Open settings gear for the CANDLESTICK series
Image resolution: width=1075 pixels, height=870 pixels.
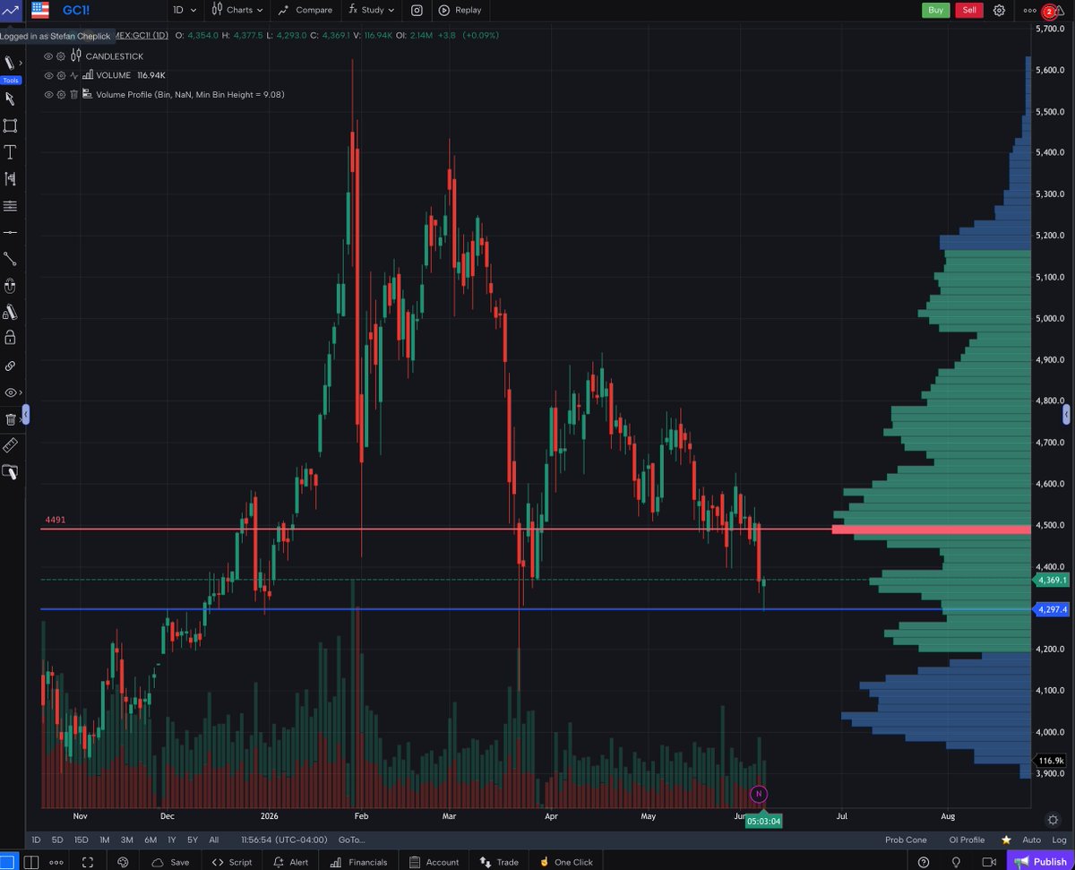61,56
